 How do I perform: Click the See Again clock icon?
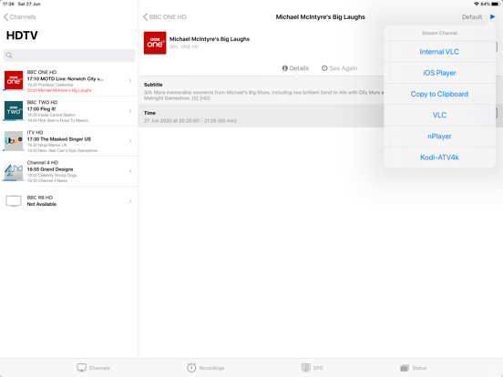click(324, 68)
